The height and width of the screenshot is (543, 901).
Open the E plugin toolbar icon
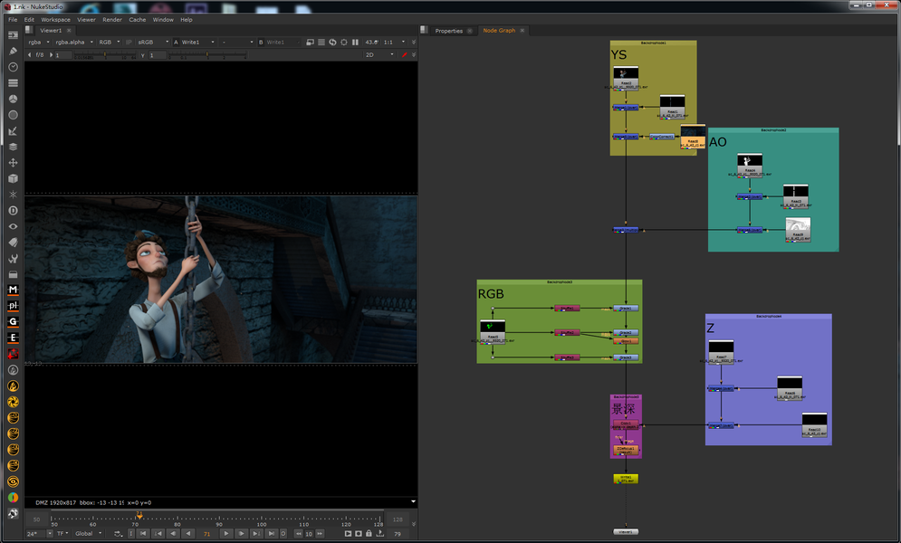(x=13, y=338)
